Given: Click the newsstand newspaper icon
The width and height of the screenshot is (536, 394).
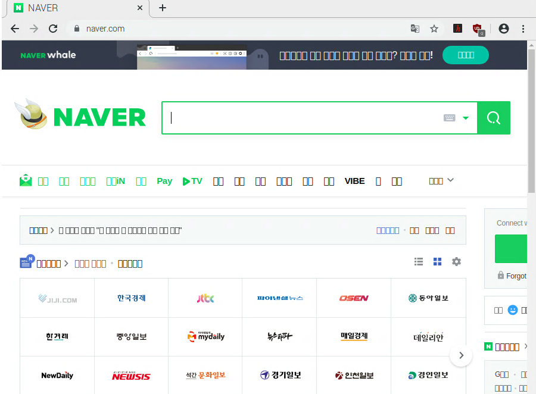Looking at the screenshot, I should click(27, 261).
